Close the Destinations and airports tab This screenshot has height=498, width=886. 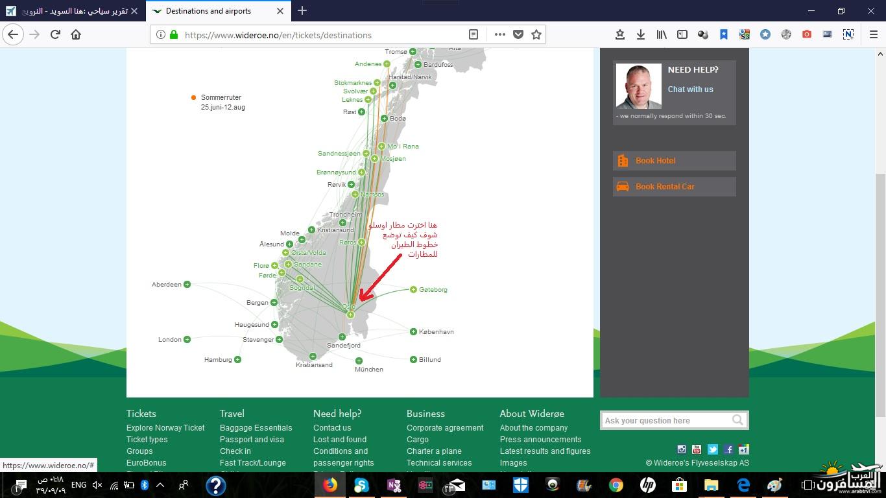[280, 11]
